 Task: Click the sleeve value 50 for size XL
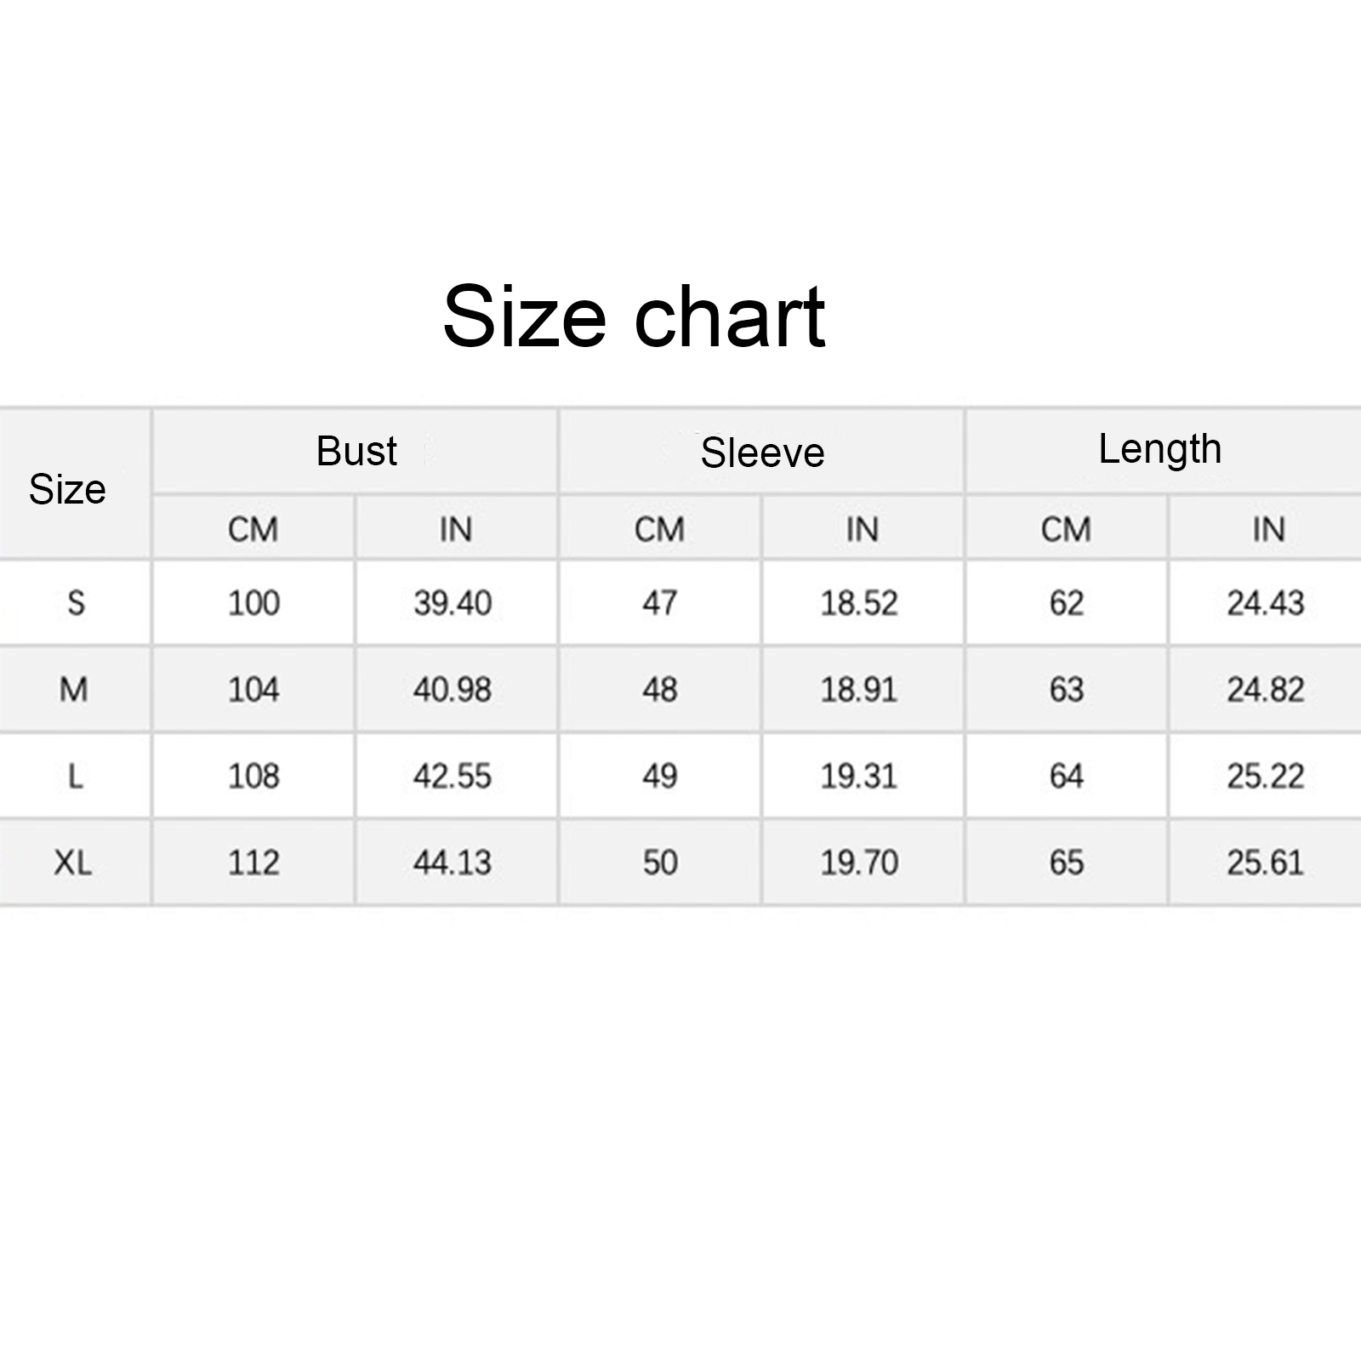660,863
